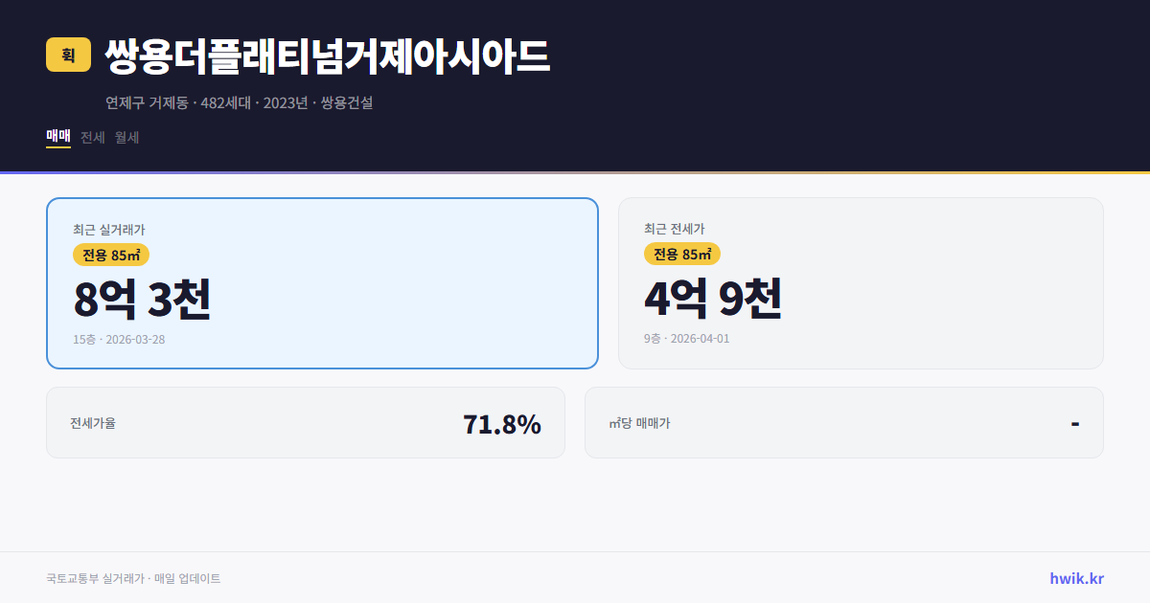Select the 4억 9천 jeonse price

point(715,300)
